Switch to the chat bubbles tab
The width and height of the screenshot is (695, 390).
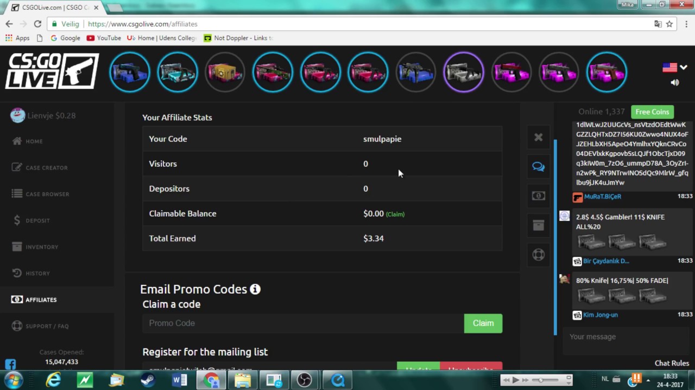click(x=538, y=167)
